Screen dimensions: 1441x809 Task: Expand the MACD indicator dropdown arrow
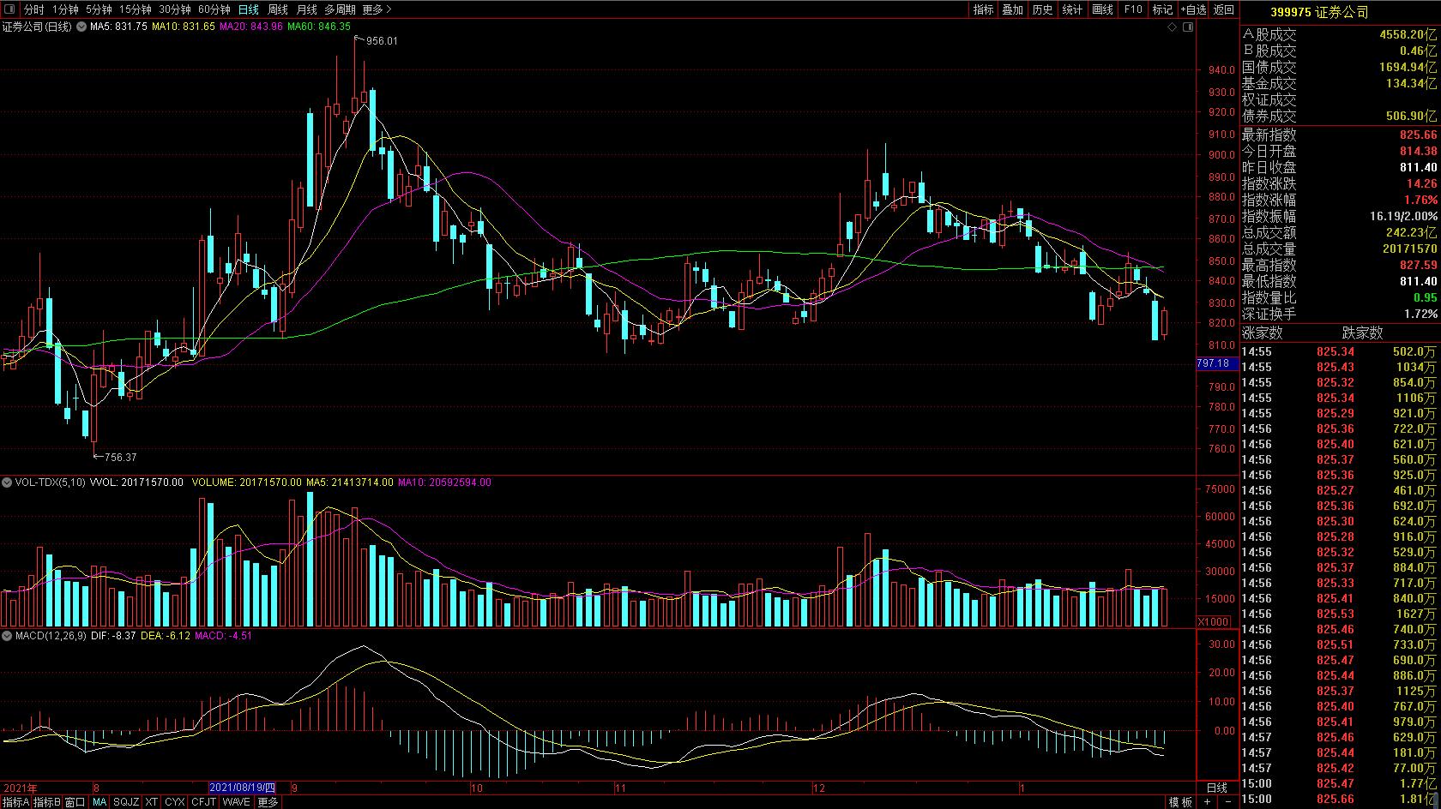pyautogui.click(x=8, y=636)
